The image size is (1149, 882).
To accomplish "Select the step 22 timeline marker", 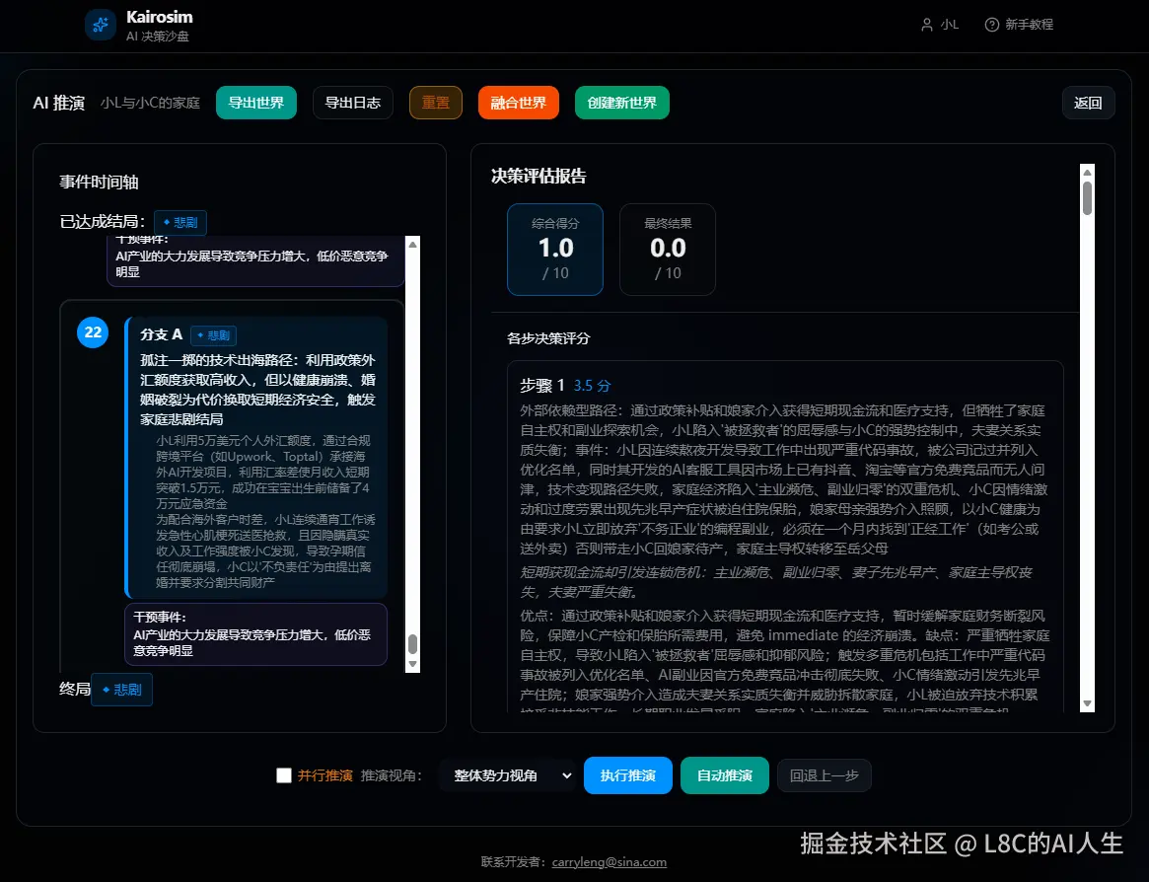I will [x=93, y=332].
